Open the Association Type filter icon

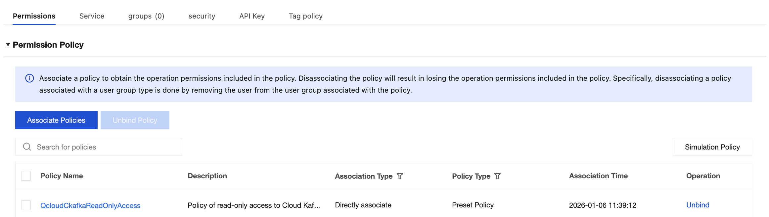400,176
